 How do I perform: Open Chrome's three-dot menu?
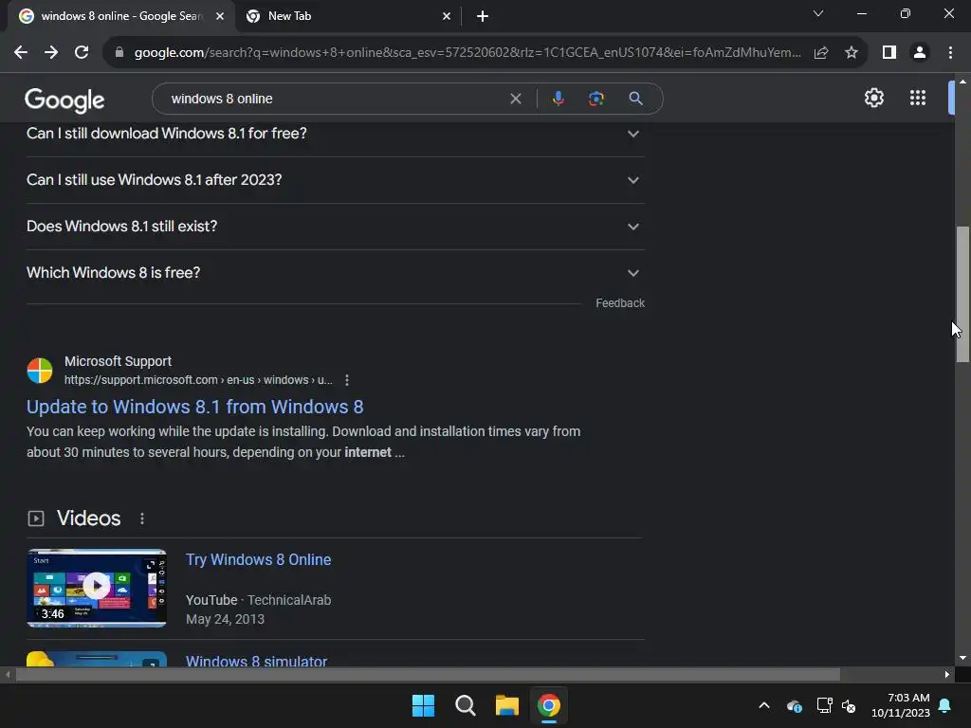coord(950,53)
